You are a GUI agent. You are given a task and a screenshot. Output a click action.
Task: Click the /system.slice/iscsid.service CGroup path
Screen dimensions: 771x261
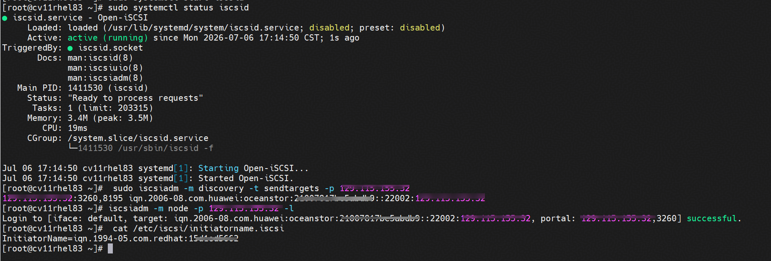pos(138,138)
